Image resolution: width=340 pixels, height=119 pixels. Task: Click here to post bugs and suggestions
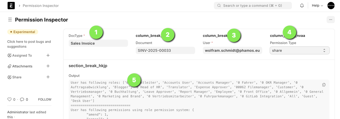tap(29, 44)
